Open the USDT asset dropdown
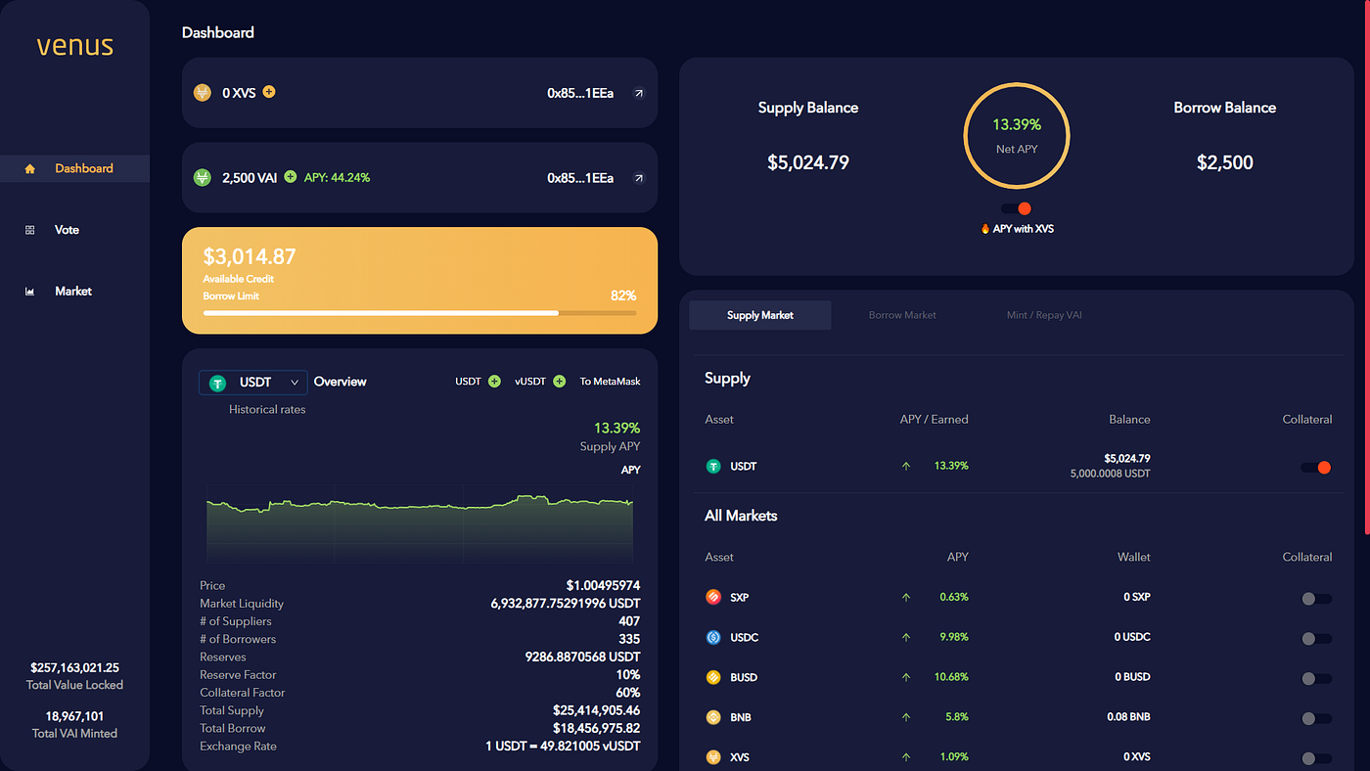Screen dimensions: 1370x771 (253, 383)
